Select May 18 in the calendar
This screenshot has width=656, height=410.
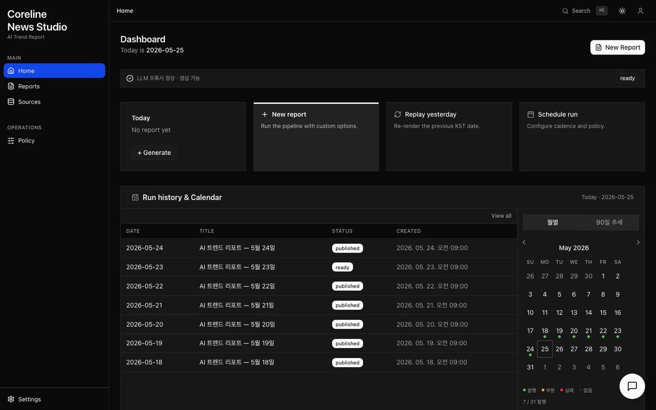pos(545,331)
